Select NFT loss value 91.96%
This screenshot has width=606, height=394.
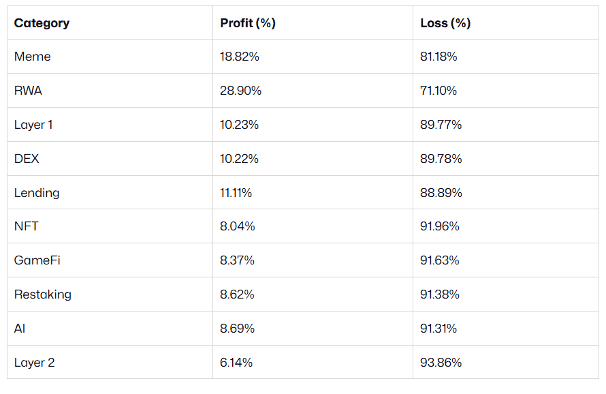tap(440, 226)
